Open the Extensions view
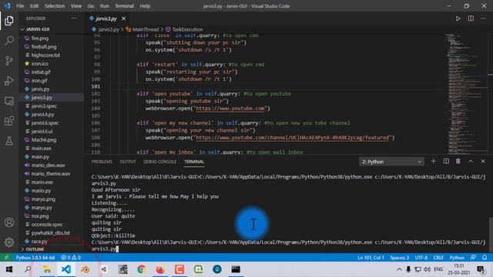This screenshot has width=493, height=277. click(9, 121)
